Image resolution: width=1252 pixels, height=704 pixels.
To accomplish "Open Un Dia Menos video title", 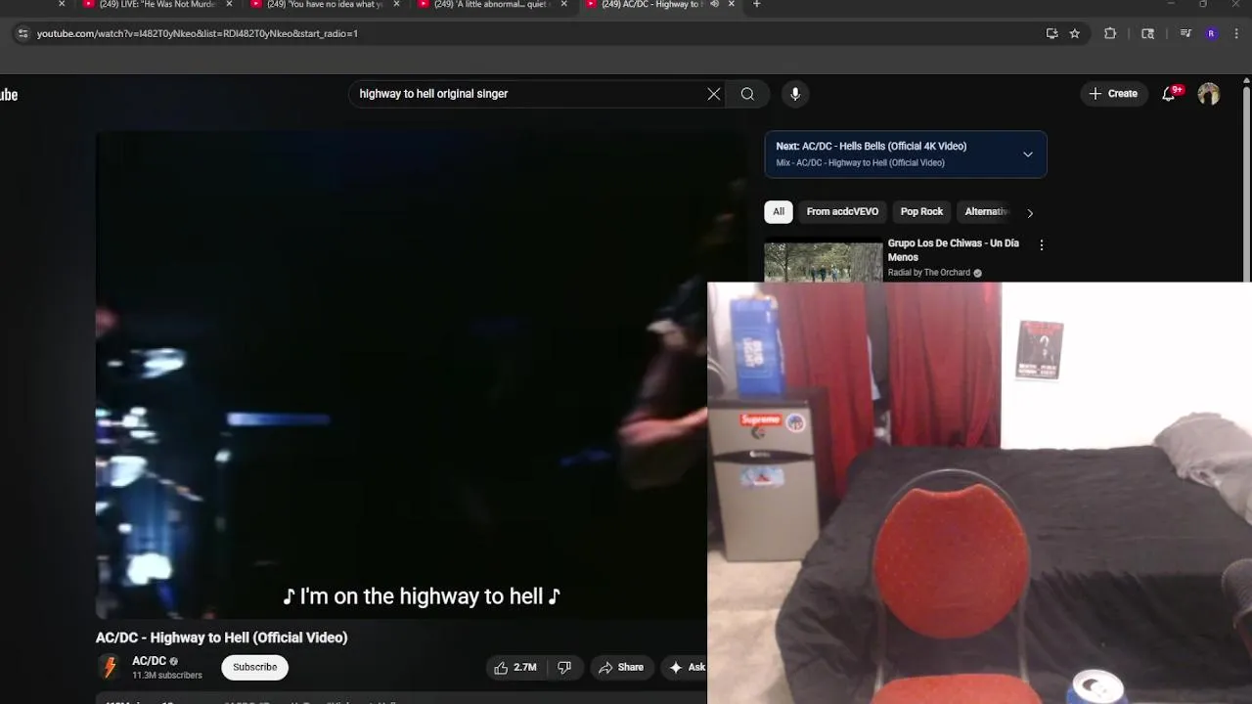I will click(x=953, y=250).
